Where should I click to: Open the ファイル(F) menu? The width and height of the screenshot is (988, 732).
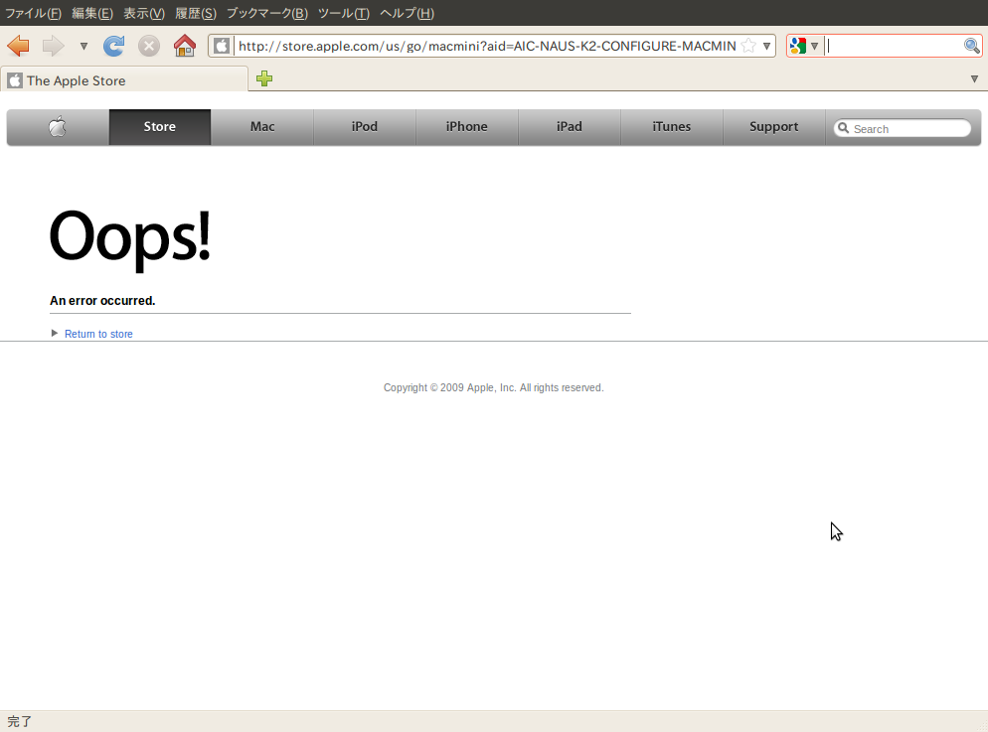[x=34, y=13]
